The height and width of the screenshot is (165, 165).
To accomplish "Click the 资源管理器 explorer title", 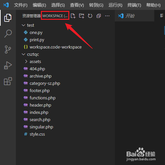I will [31, 16].
